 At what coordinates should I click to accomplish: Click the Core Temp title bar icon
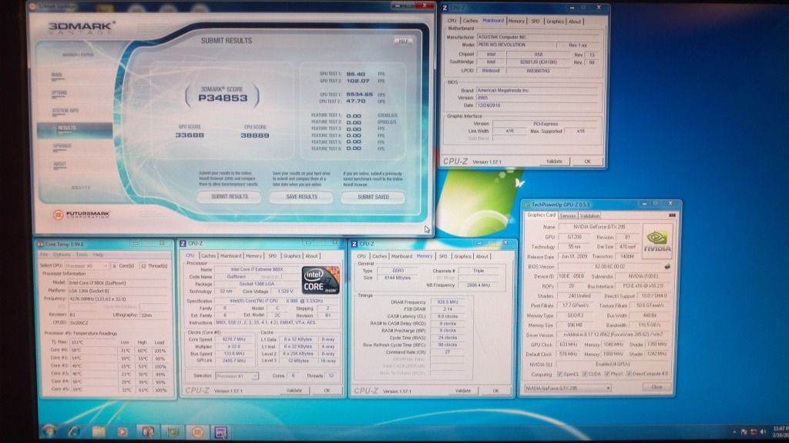41,244
